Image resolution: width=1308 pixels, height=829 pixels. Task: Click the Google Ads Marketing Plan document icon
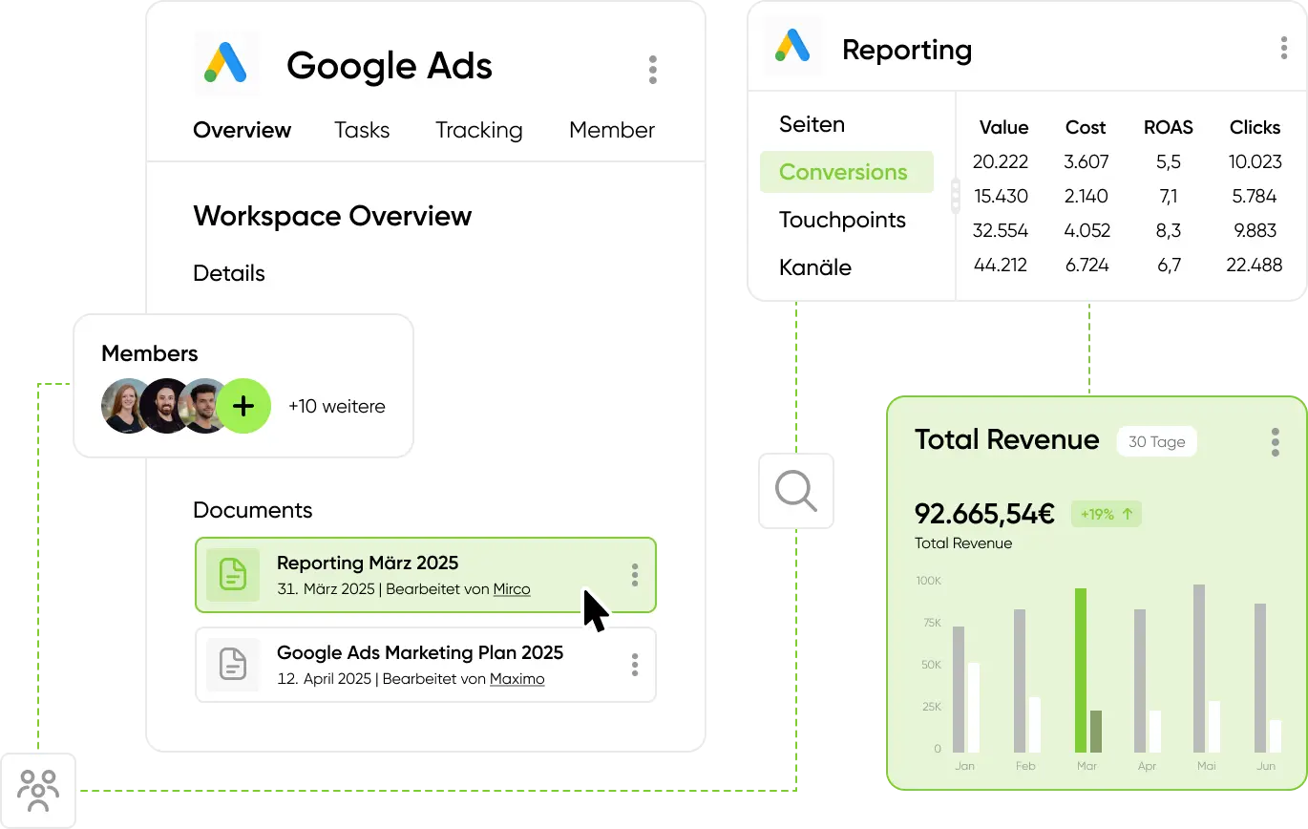pyautogui.click(x=233, y=665)
